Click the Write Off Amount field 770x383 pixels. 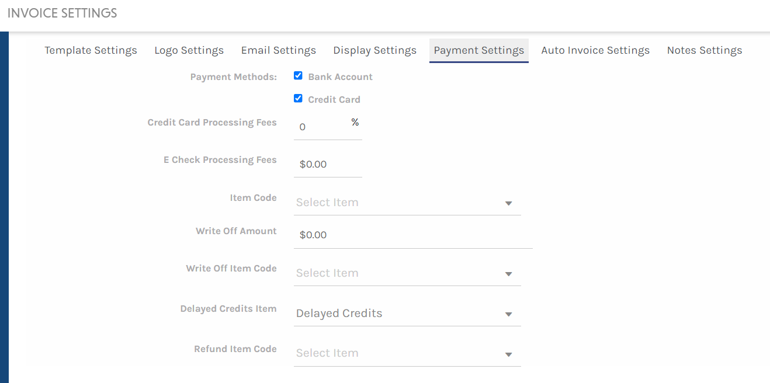pos(413,235)
